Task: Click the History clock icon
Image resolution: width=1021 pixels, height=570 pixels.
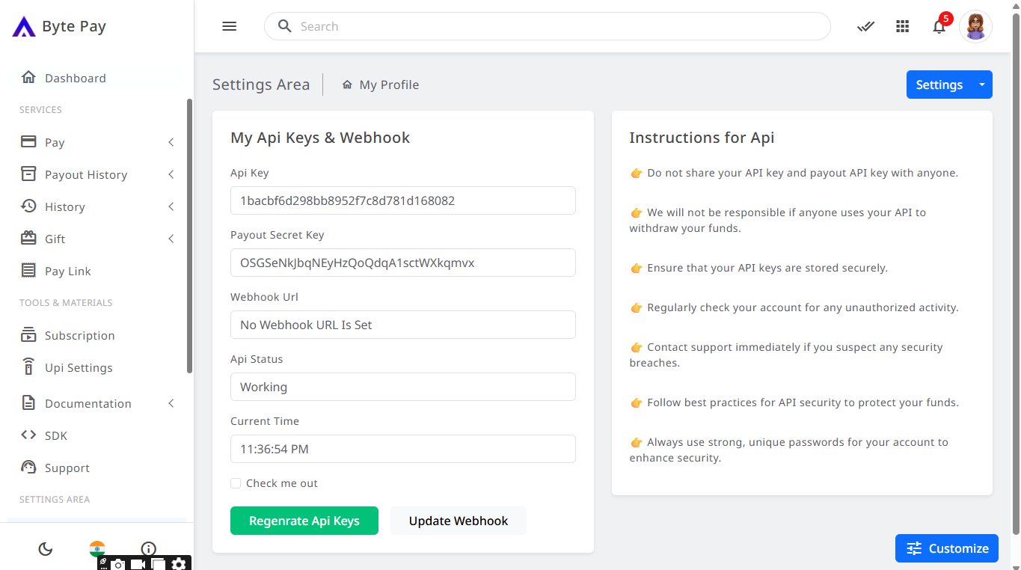Action: [28, 206]
